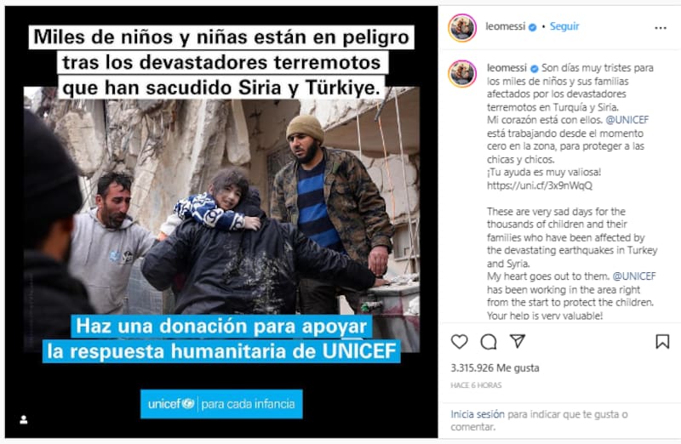
Task: Open leomessi avatar beside the caption
Action: point(462,73)
